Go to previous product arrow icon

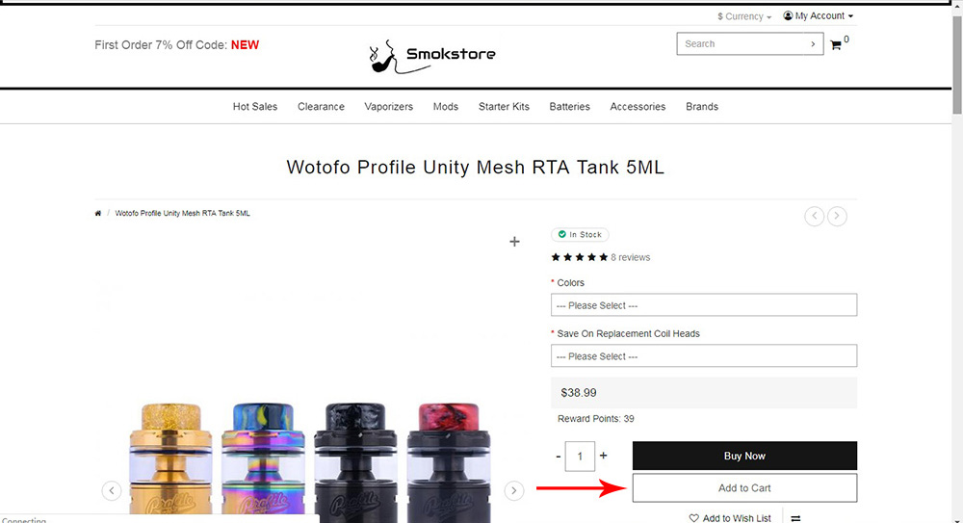click(815, 216)
